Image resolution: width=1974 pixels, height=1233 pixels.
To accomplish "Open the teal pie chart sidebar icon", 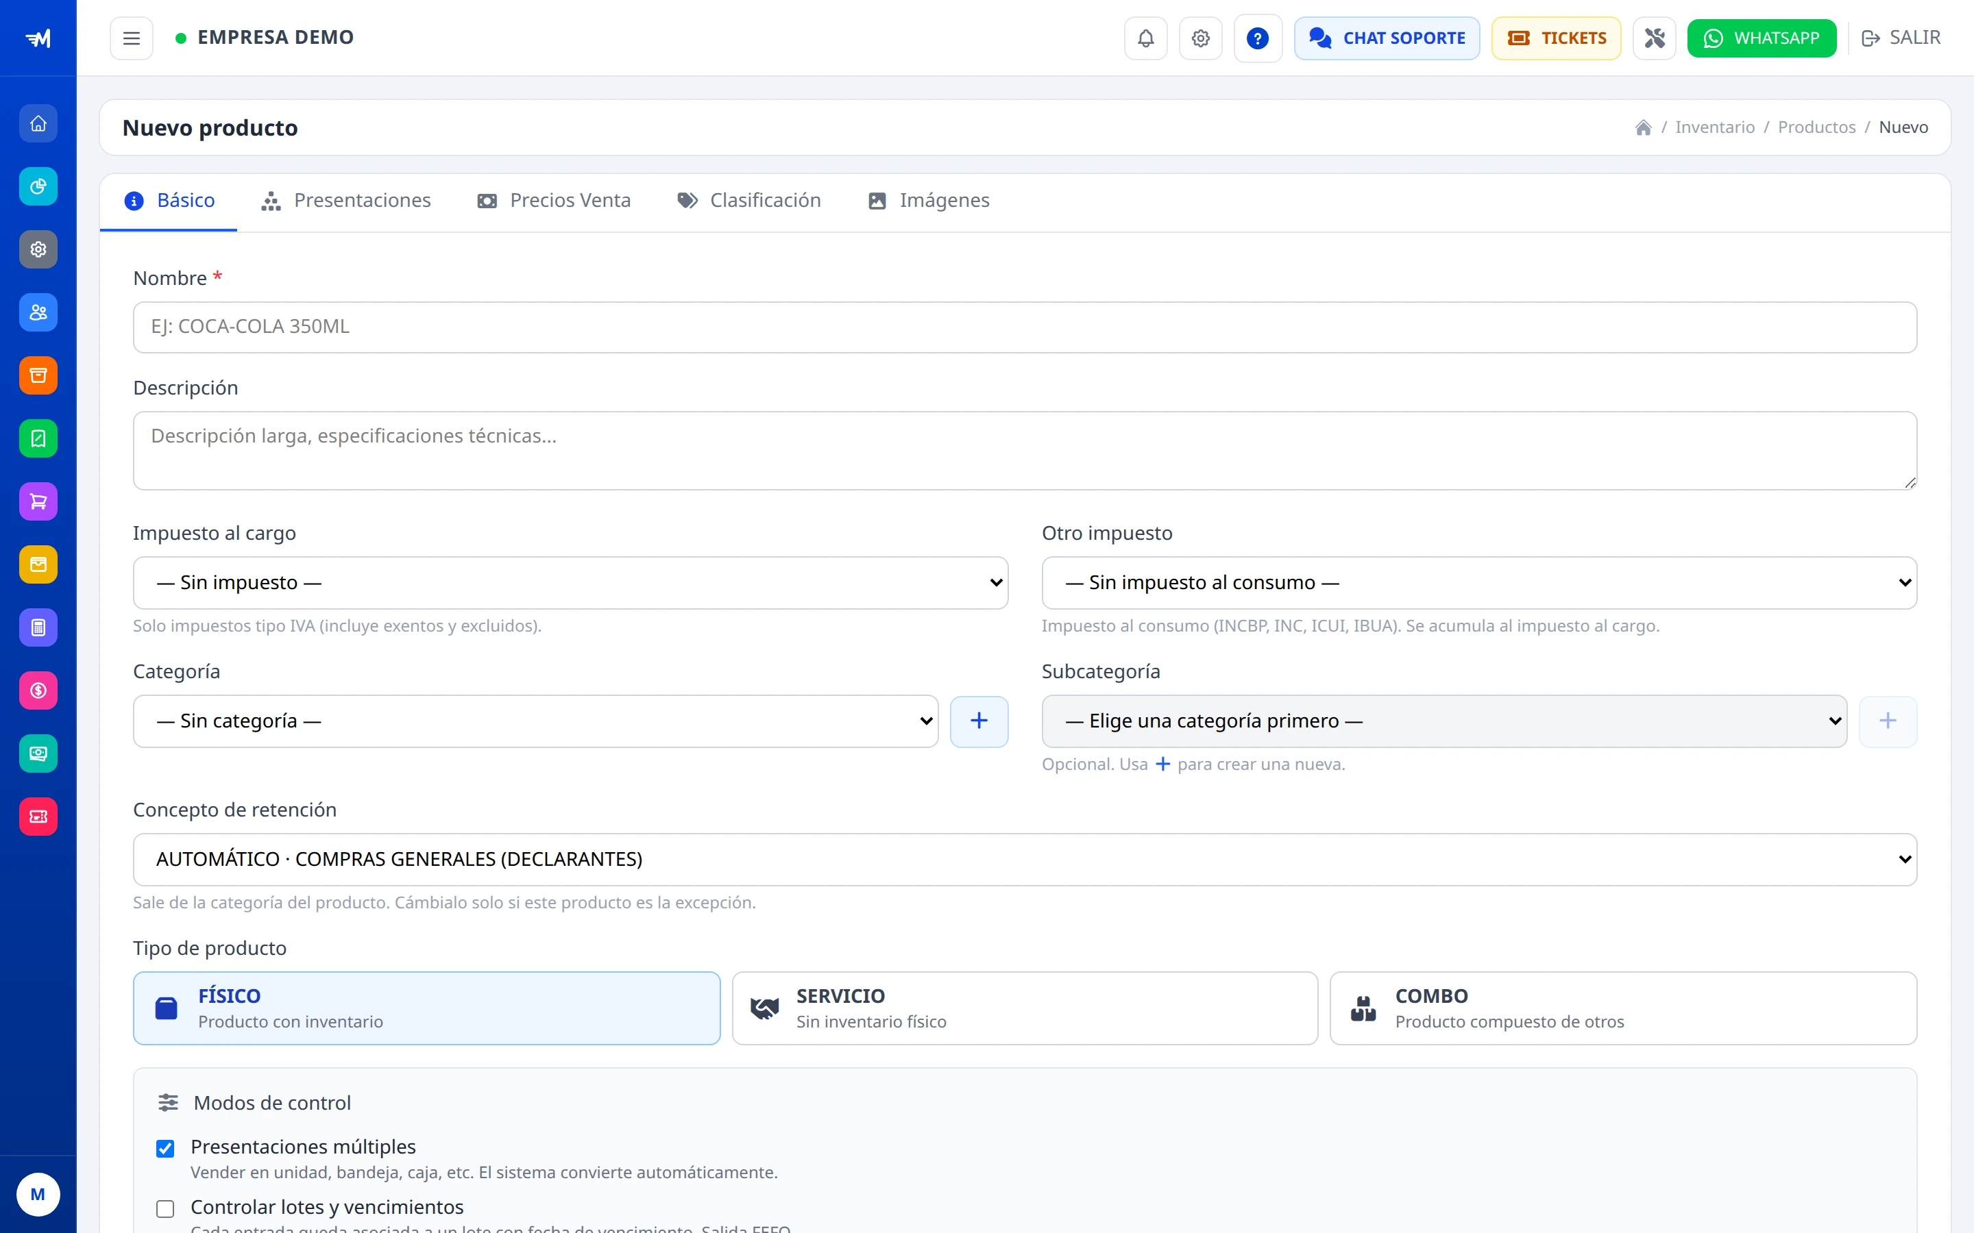I will click(38, 187).
